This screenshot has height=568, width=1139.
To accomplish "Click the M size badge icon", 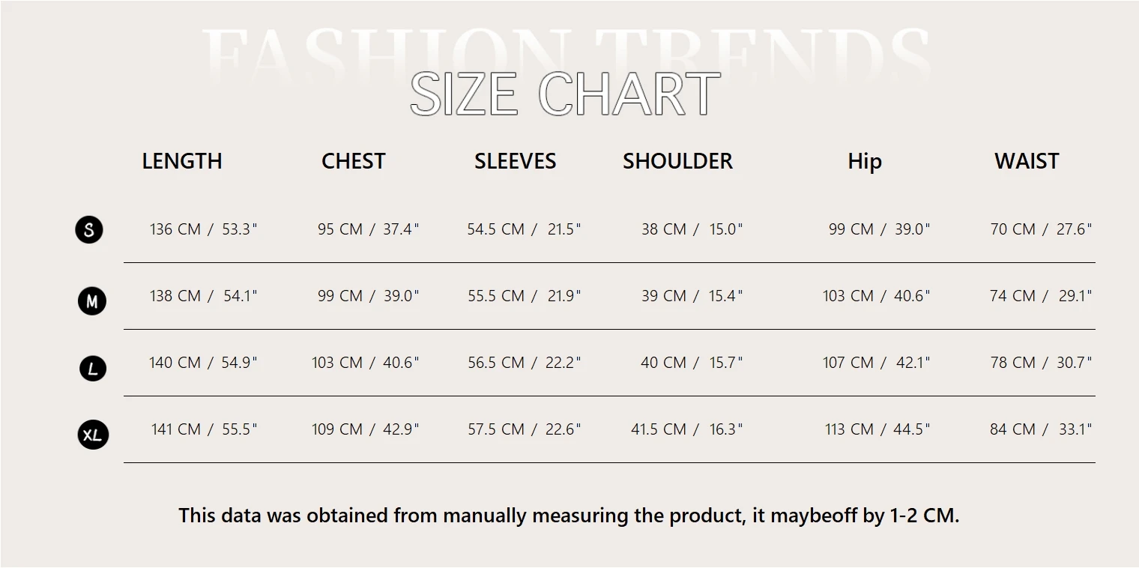I will pyautogui.click(x=92, y=301).
